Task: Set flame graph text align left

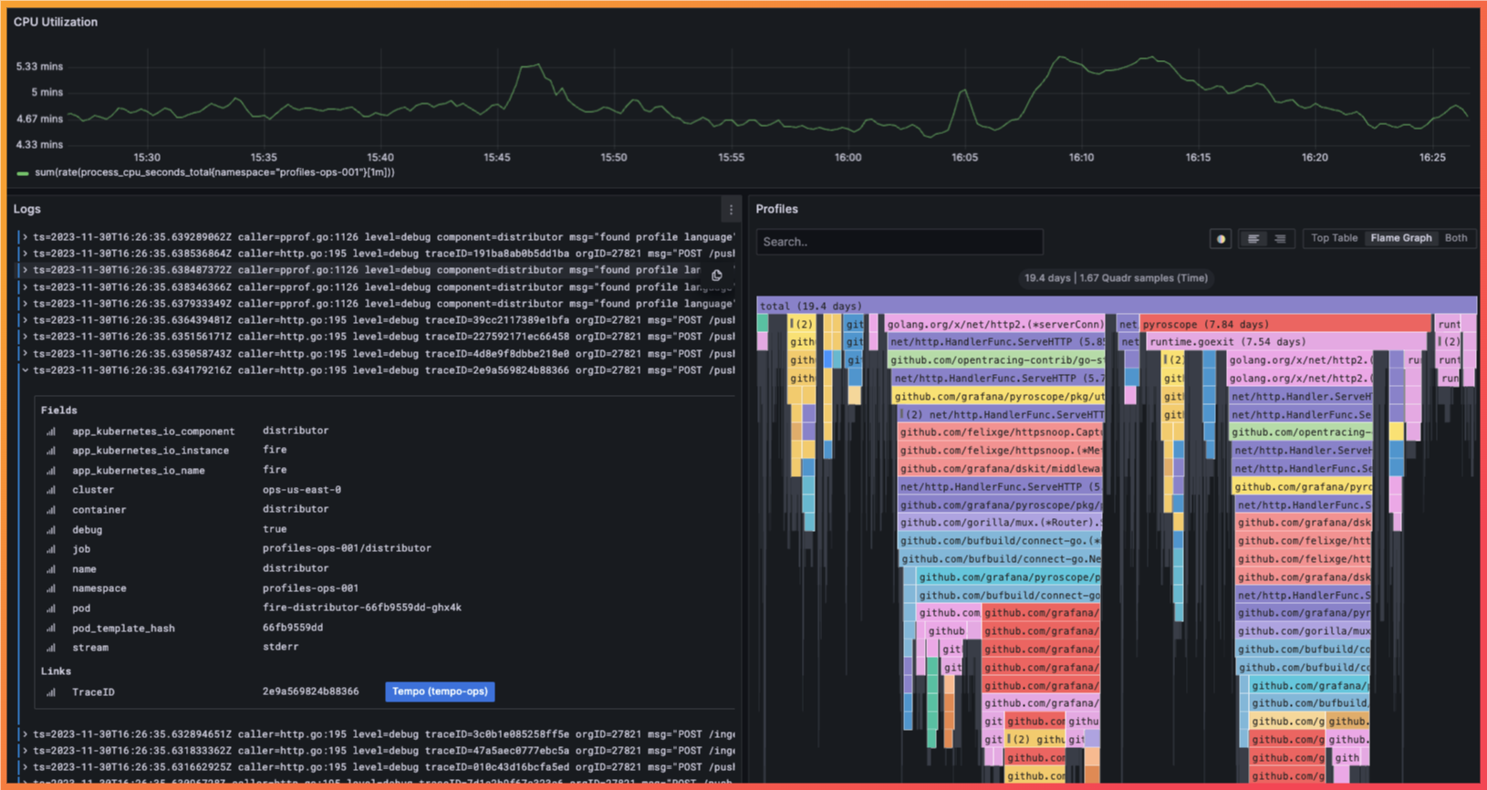Action: click(1253, 239)
